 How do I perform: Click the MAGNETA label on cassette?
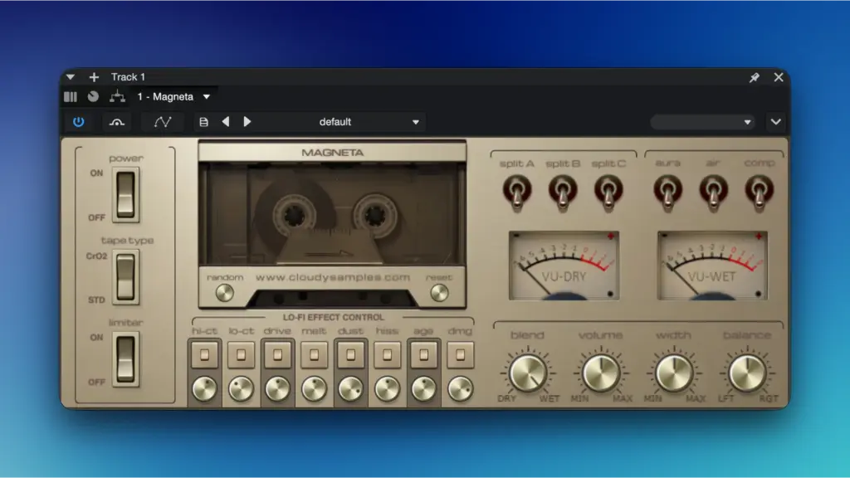[x=332, y=153]
